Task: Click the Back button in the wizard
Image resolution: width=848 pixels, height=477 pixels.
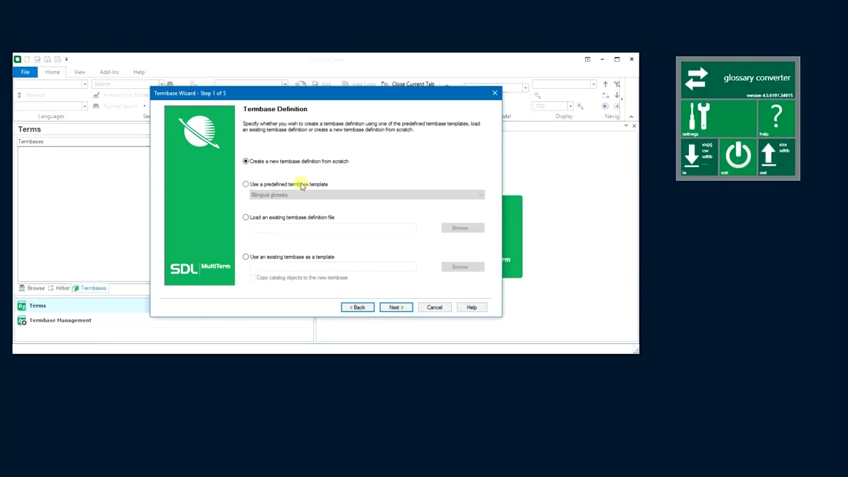Action: pyautogui.click(x=358, y=307)
